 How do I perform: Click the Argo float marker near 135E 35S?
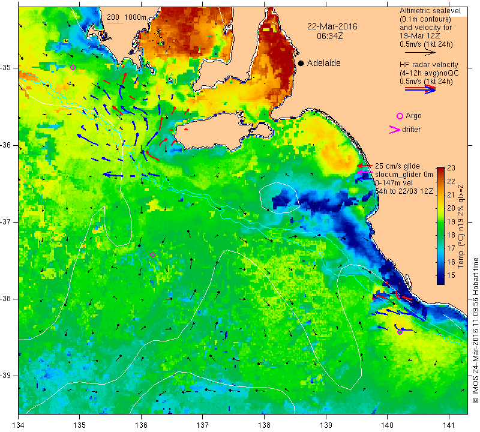(73, 68)
